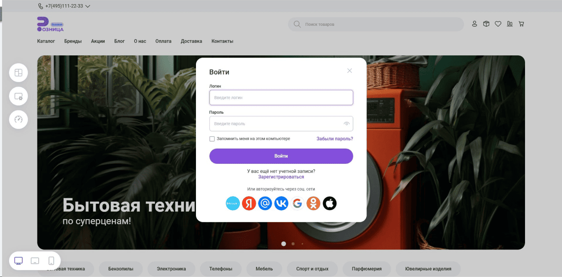
Task: Switch to mobile phone preview mode icon
Action: [x=51, y=261]
